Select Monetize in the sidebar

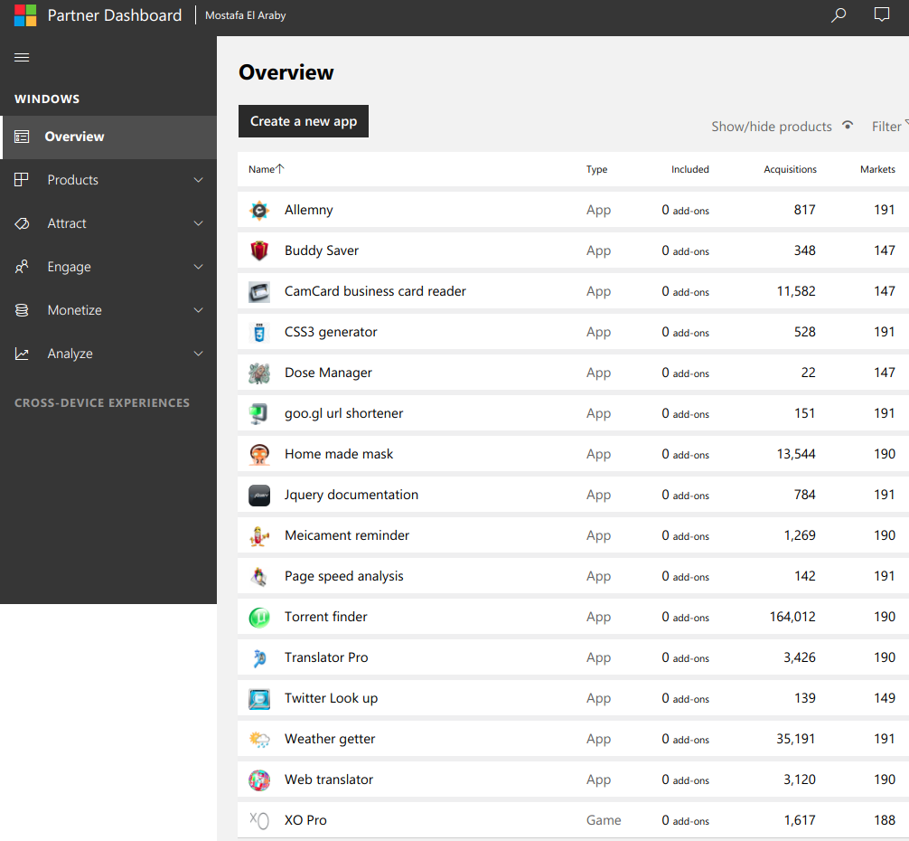click(x=109, y=310)
